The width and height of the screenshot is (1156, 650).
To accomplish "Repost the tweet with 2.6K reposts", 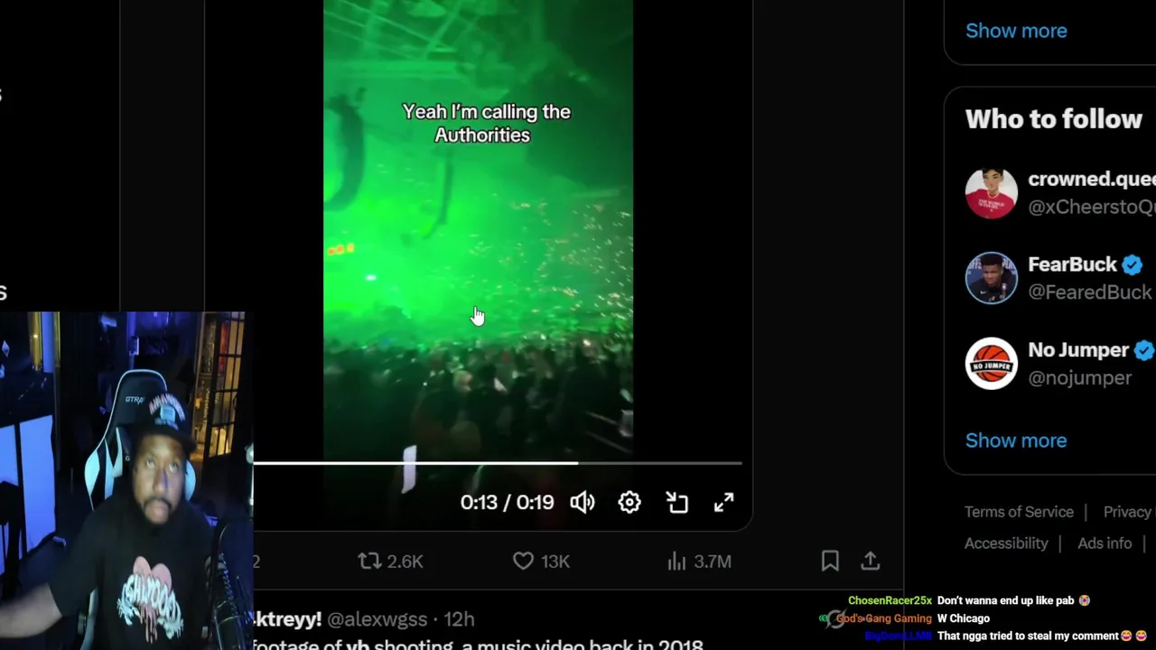I will click(x=390, y=562).
